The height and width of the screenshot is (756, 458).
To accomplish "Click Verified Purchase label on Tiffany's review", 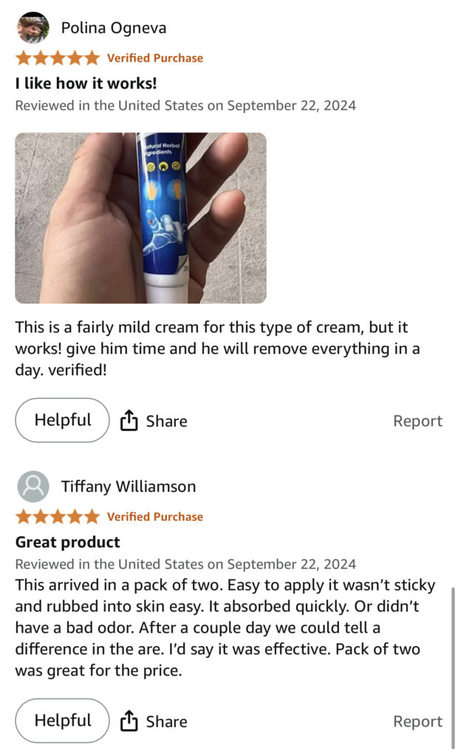I will pyautogui.click(x=155, y=517).
